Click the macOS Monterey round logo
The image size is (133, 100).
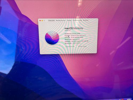pos(52,38)
